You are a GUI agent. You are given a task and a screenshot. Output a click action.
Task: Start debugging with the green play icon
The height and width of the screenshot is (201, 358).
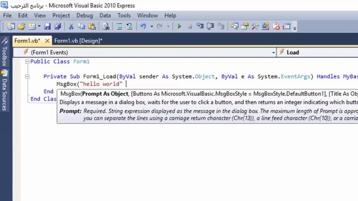coord(180,26)
